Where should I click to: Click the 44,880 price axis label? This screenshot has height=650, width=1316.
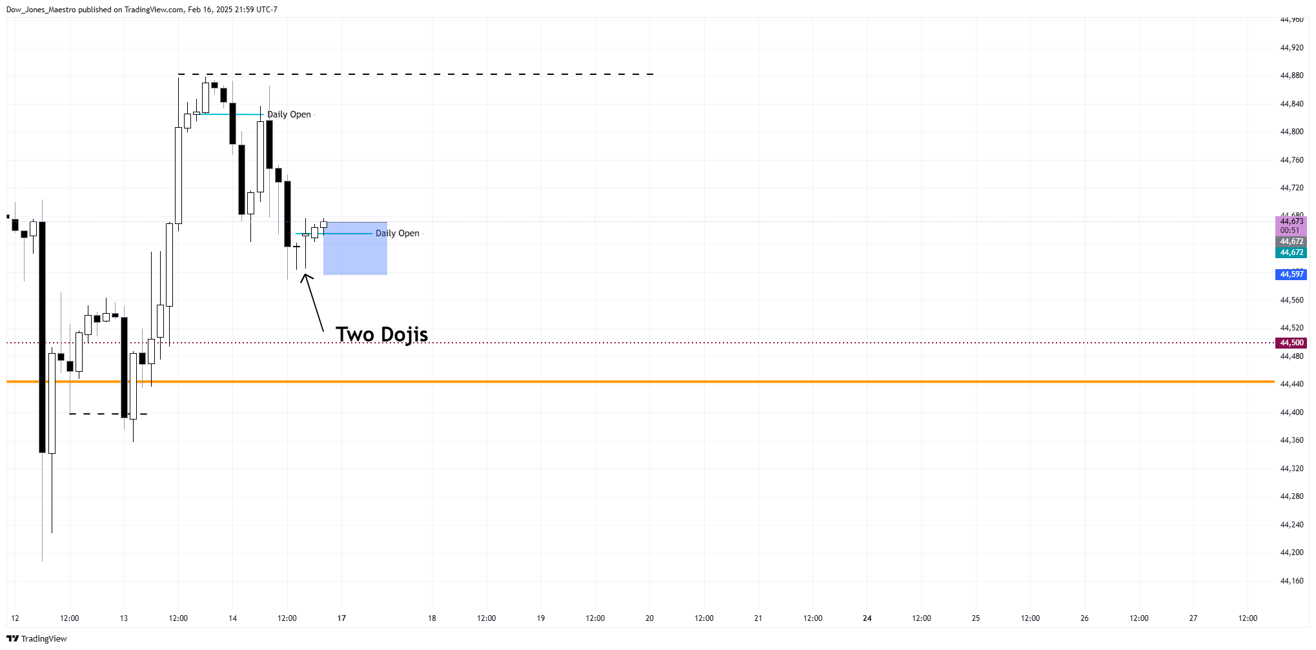(1291, 76)
